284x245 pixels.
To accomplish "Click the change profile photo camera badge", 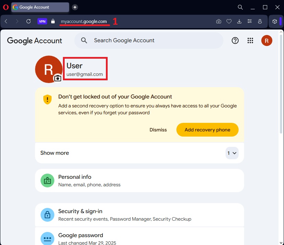I will tap(58, 78).
